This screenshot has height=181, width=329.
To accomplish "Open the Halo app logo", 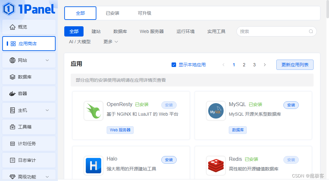I will (93, 166).
